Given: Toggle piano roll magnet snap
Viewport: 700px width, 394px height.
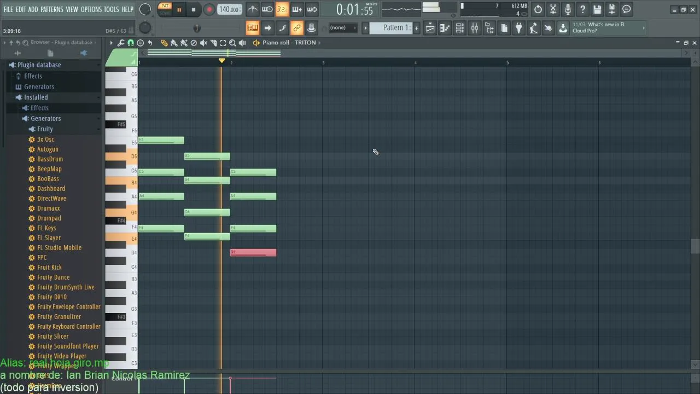Looking at the screenshot, I should [131, 43].
